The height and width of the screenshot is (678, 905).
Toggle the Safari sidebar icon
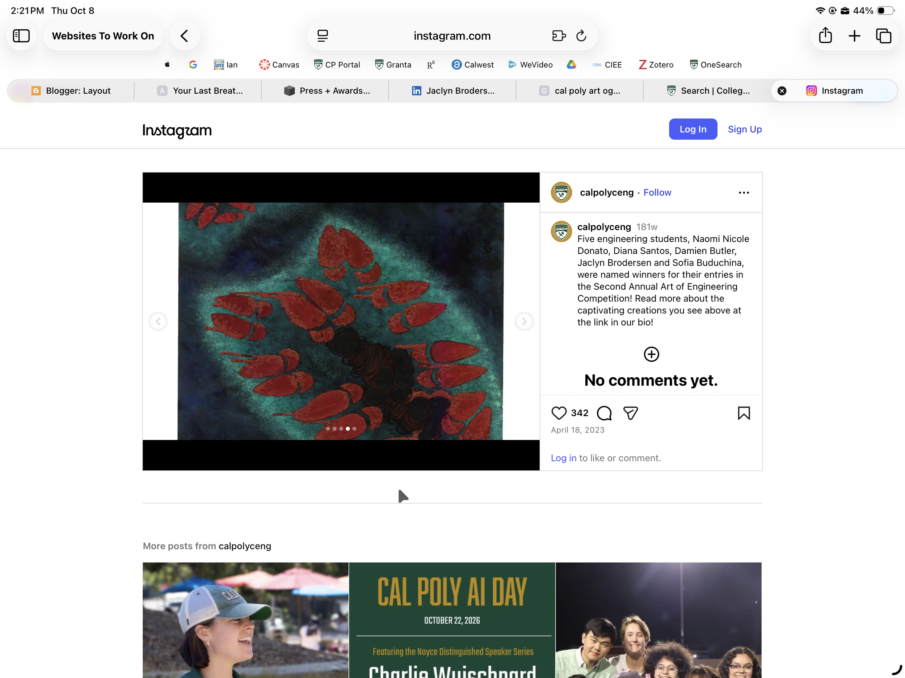[x=21, y=36]
